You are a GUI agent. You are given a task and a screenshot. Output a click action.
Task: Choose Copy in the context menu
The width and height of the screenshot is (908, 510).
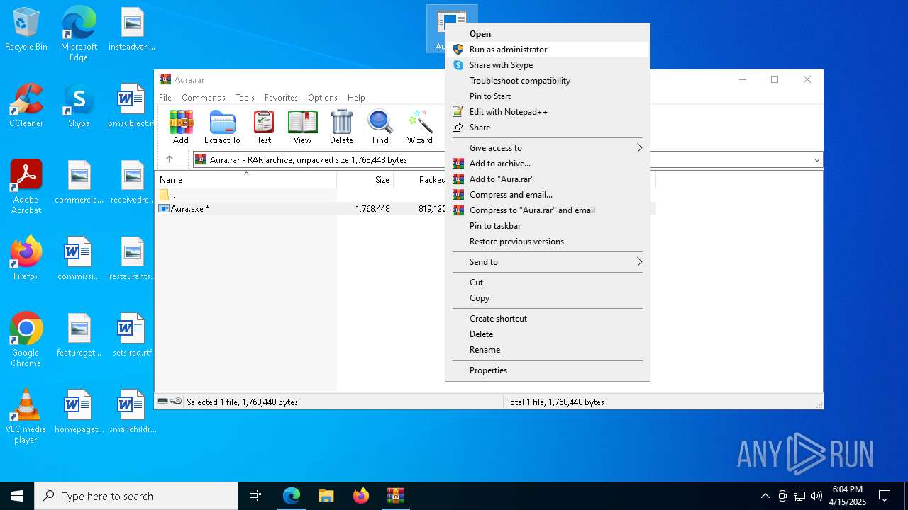tap(547, 298)
